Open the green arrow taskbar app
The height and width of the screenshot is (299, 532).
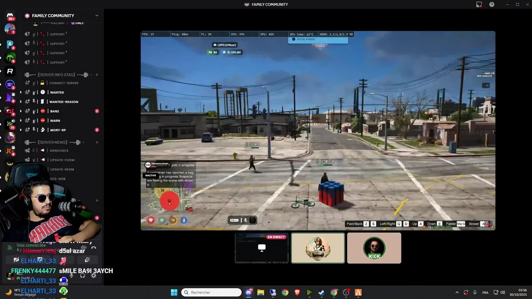click(309, 292)
